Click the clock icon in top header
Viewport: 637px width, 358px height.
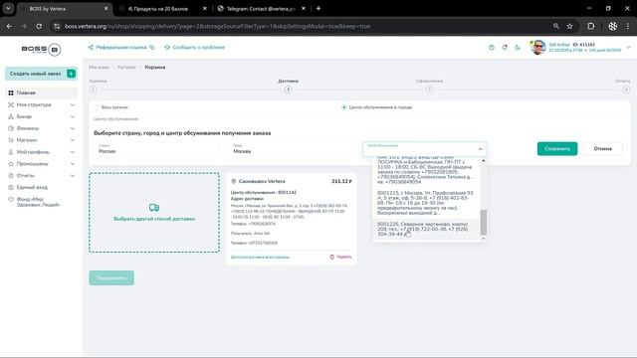coord(492,48)
